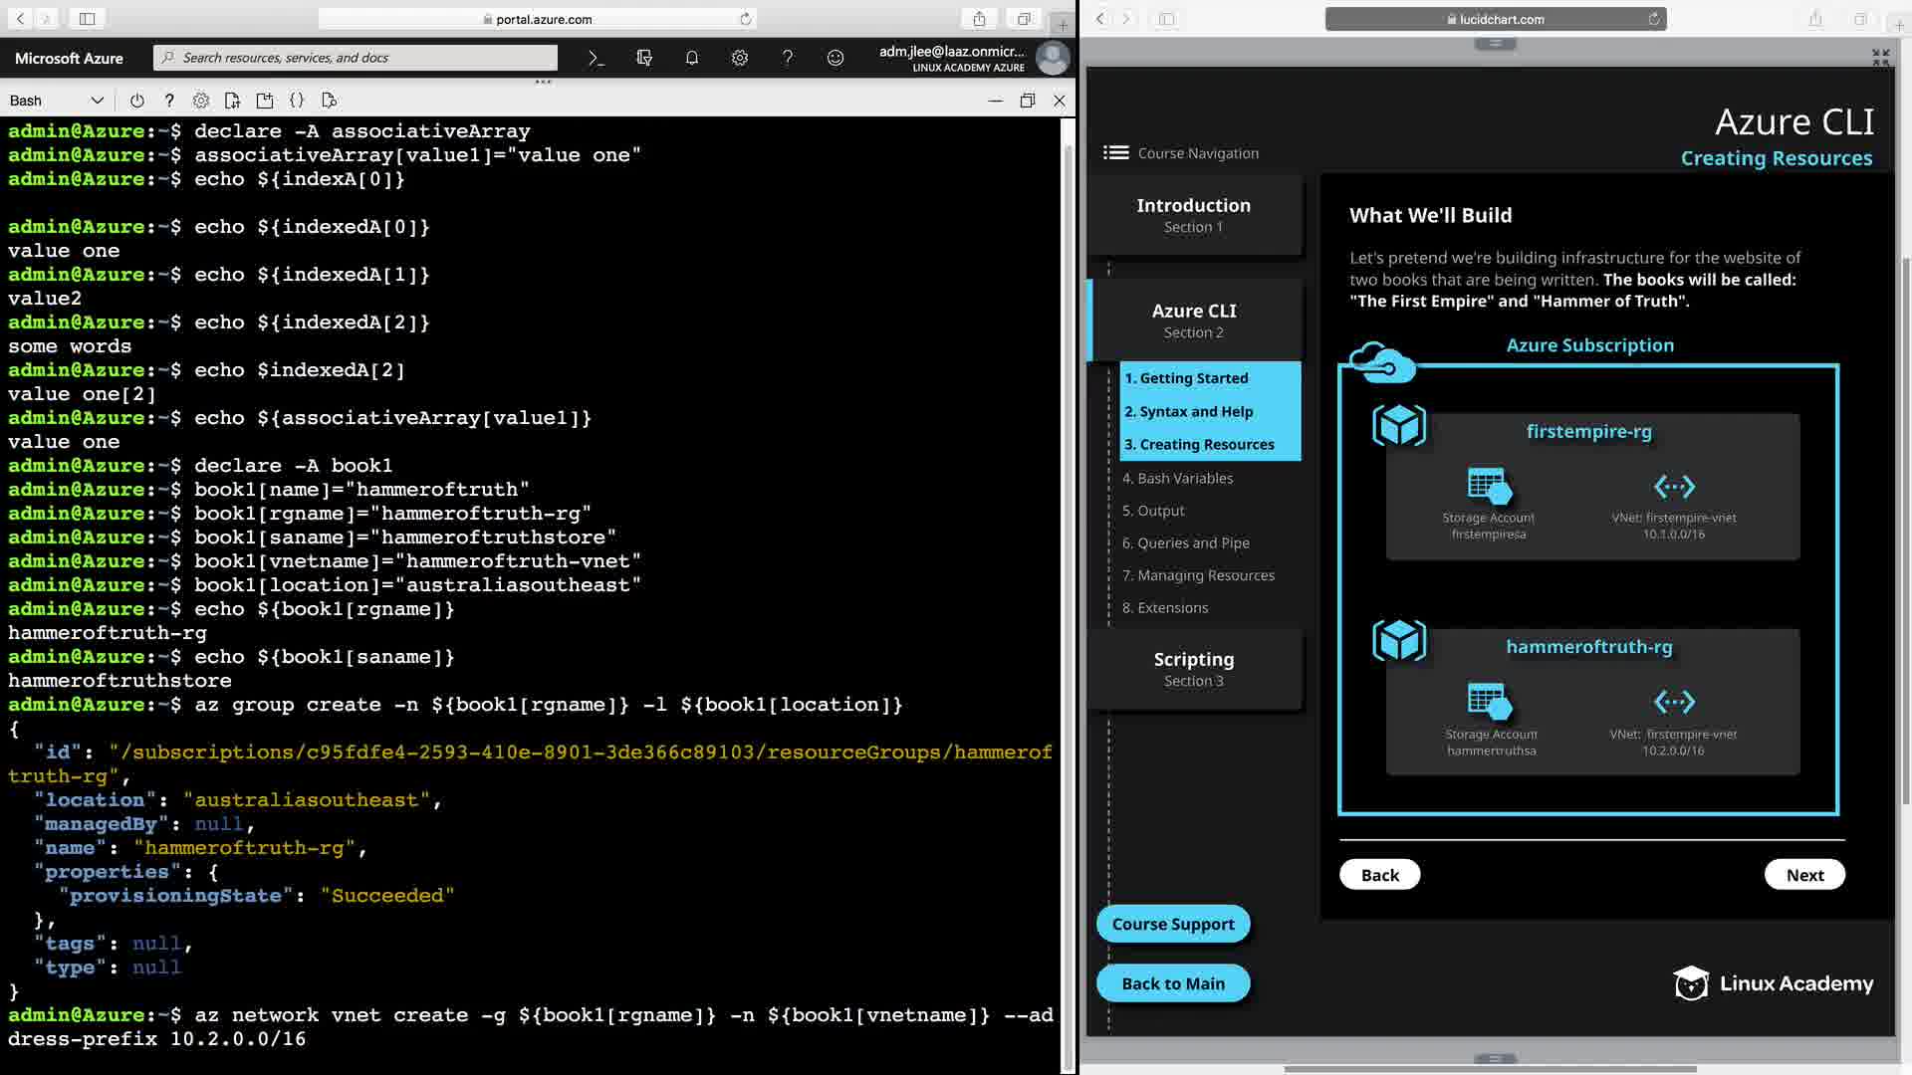
Task: Open new Cloud Shell session icon
Action: [x=264, y=101]
